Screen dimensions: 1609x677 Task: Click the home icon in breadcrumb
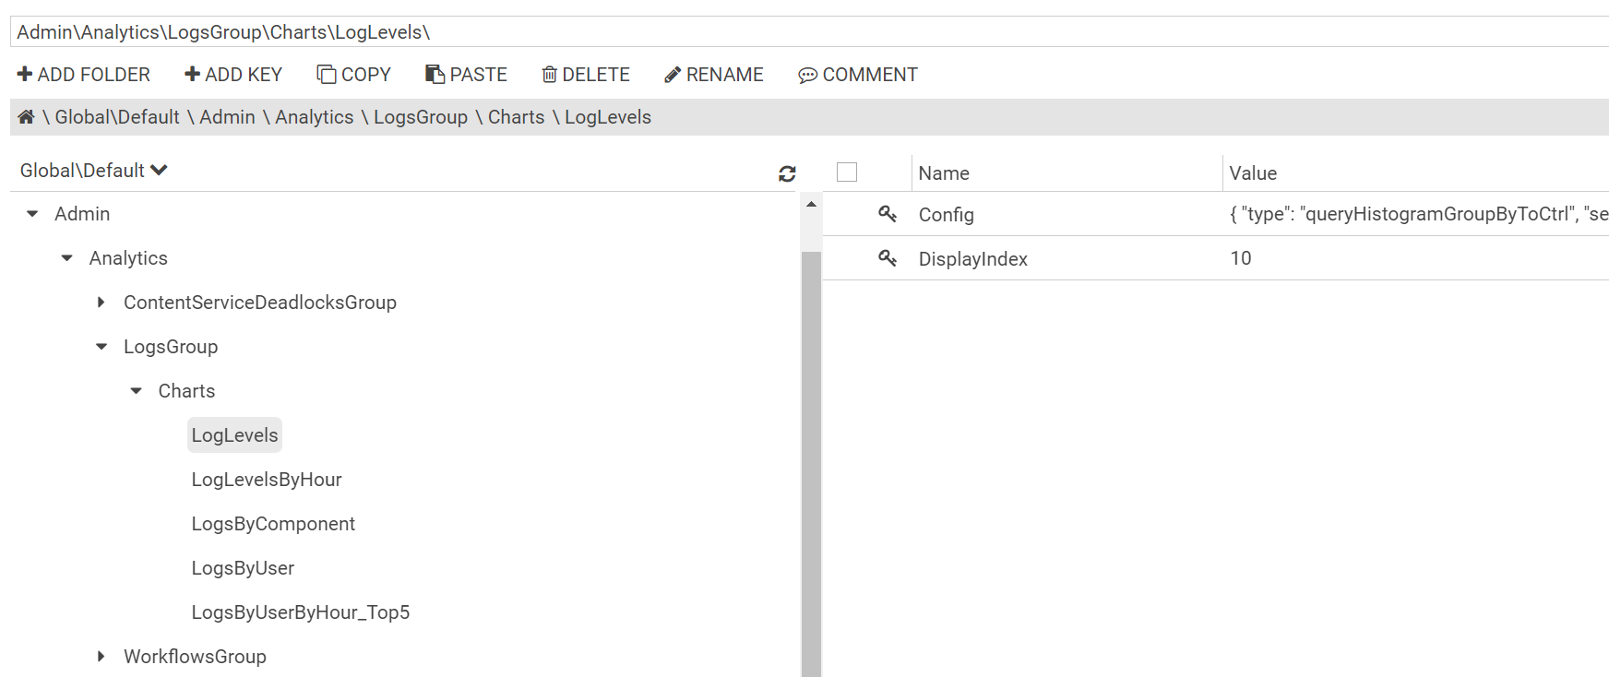point(26,117)
